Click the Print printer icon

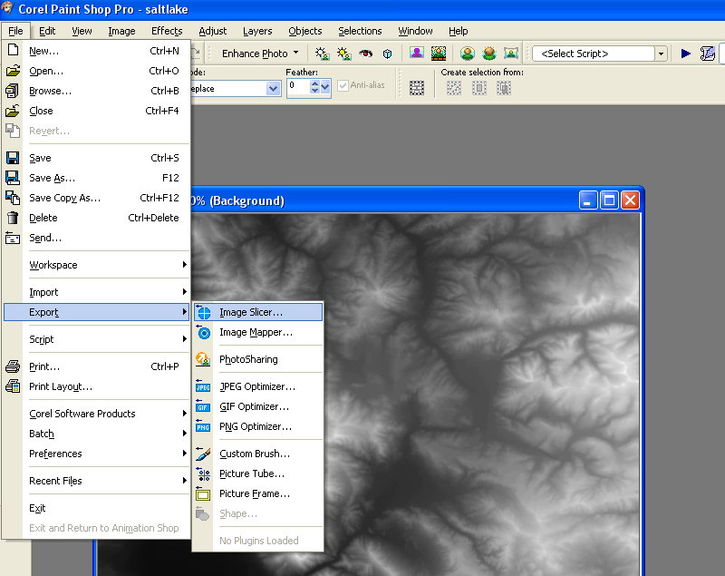click(x=13, y=366)
